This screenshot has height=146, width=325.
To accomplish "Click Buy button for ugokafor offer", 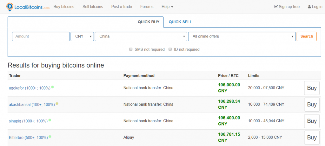I will coord(312,88).
